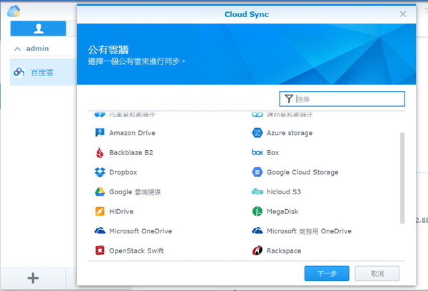This screenshot has height=291, width=428.
Task: Select the Google 雲端硬碟 label
Action: (135, 192)
